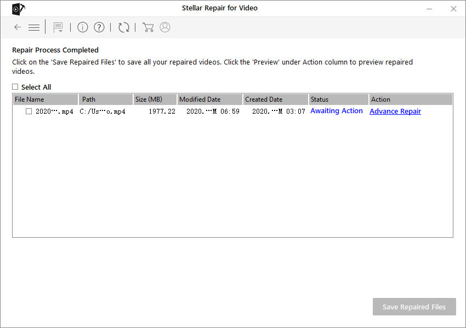Viewport: 466px width, 328px height.
Task: Sort by the Size (MB) column header
Action: [x=155, y=99]
